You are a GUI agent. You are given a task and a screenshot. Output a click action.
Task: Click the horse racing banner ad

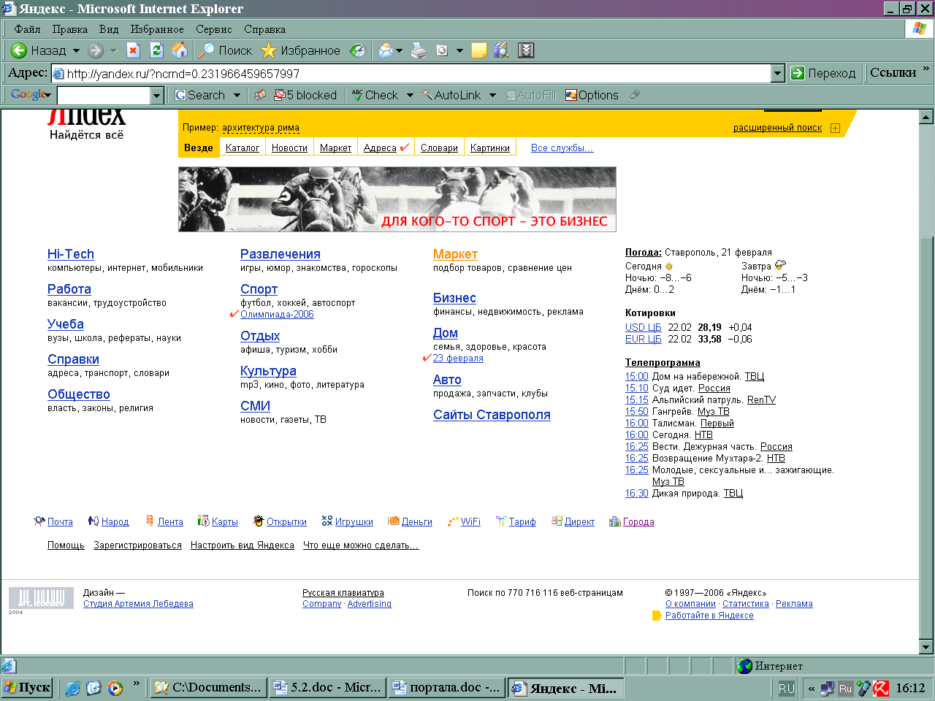tap(397, 199)
